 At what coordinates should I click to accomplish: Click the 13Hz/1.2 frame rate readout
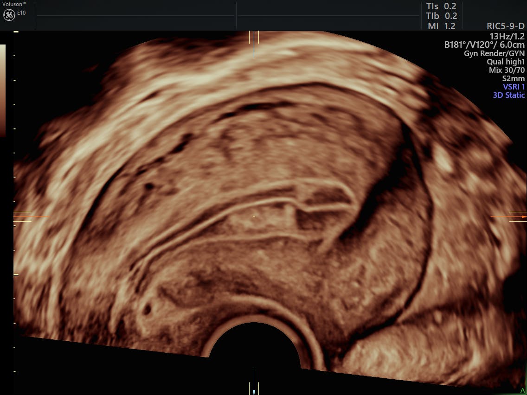coord(507,36)
